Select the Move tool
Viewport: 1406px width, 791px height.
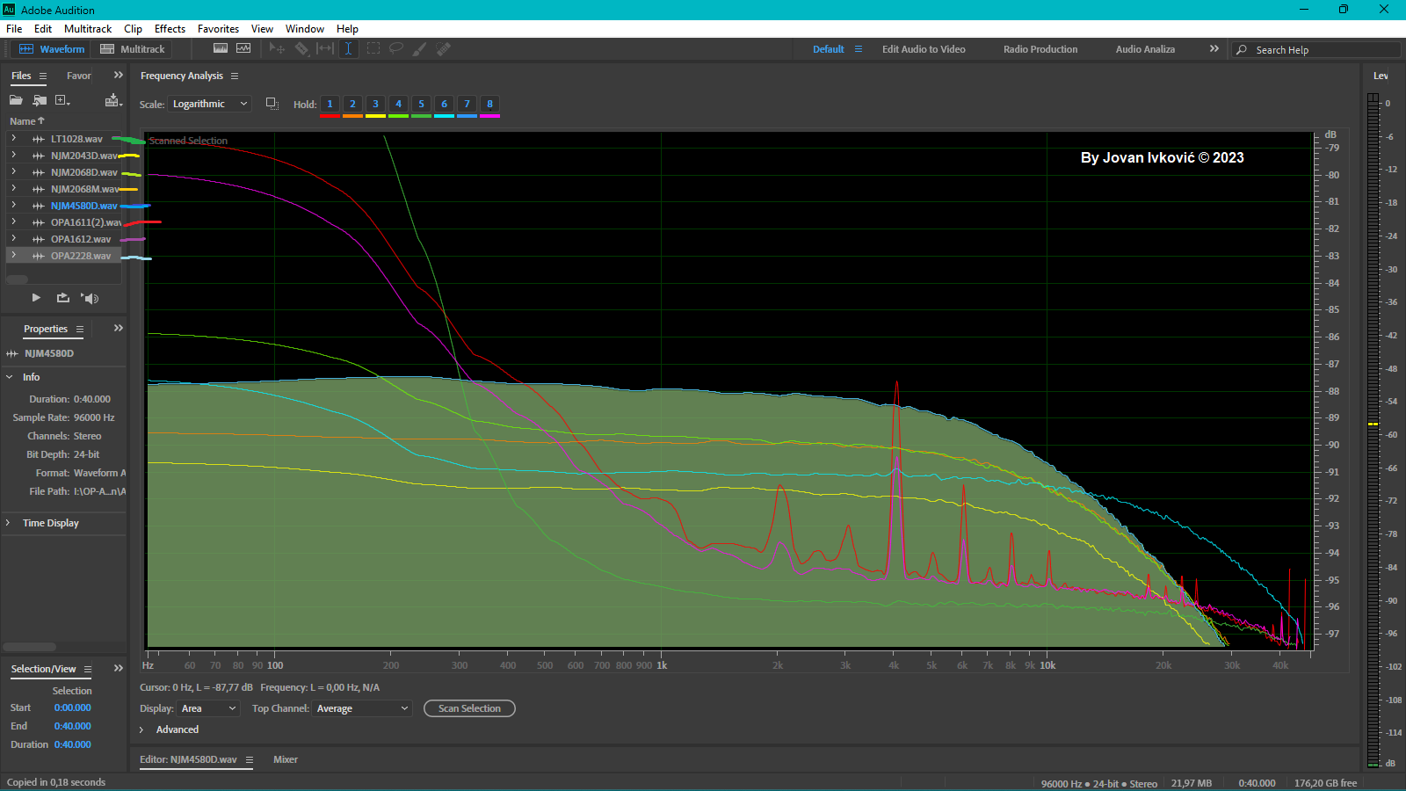coord(277,48)
